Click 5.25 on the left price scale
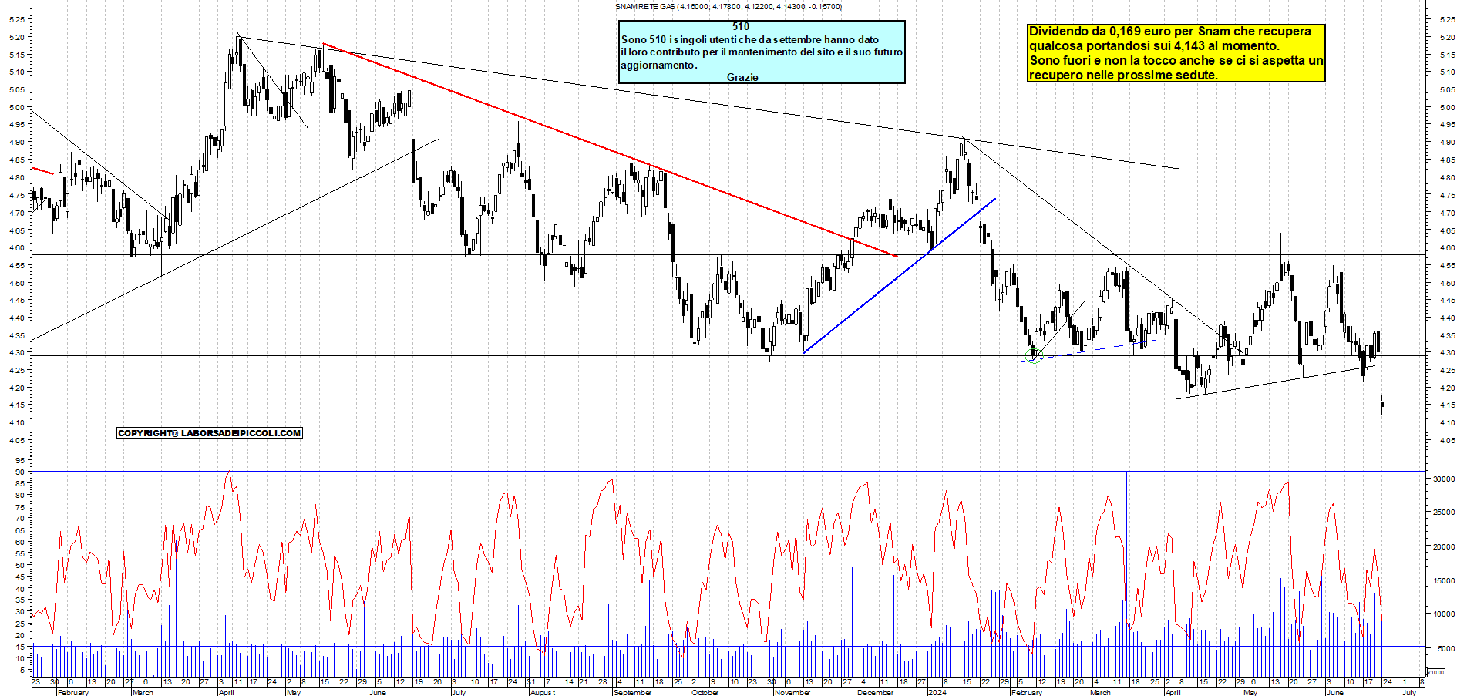1457x696 pixels. coord(18,19)
